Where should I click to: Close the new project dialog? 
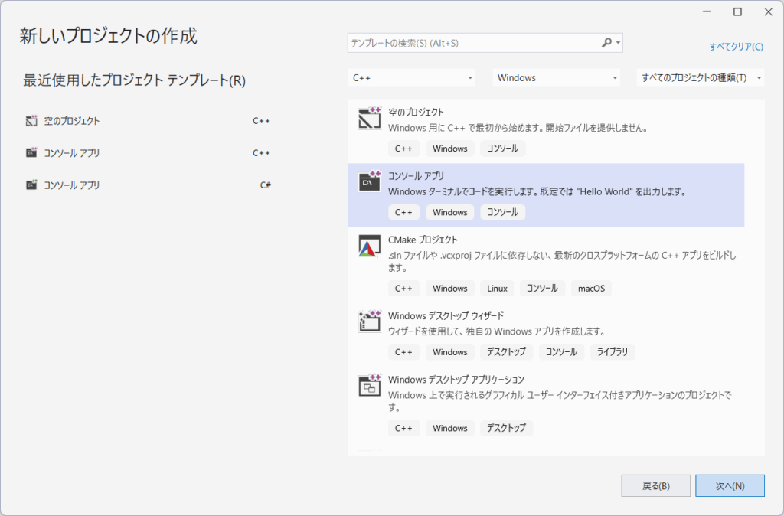pyautogui.click(x=769, y=12)
